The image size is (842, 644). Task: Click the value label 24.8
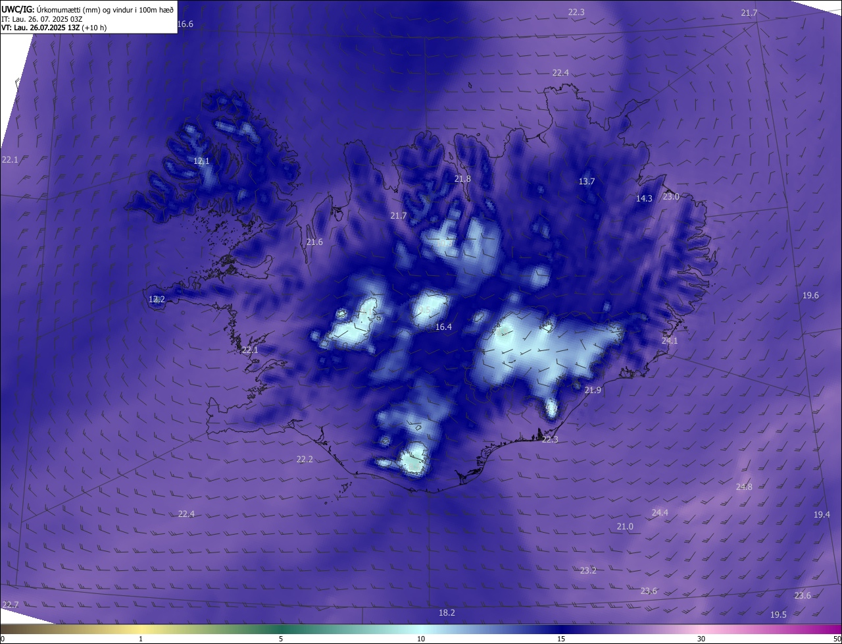(744, 487)
